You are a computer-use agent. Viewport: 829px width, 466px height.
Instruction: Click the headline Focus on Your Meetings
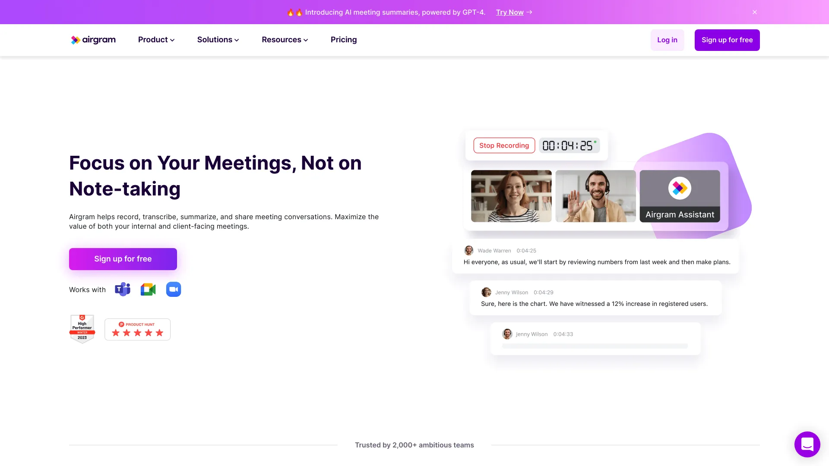215,176
